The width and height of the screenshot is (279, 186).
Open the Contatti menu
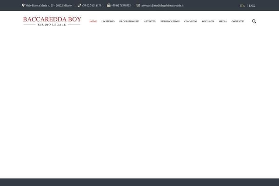(x=238, y=21)
